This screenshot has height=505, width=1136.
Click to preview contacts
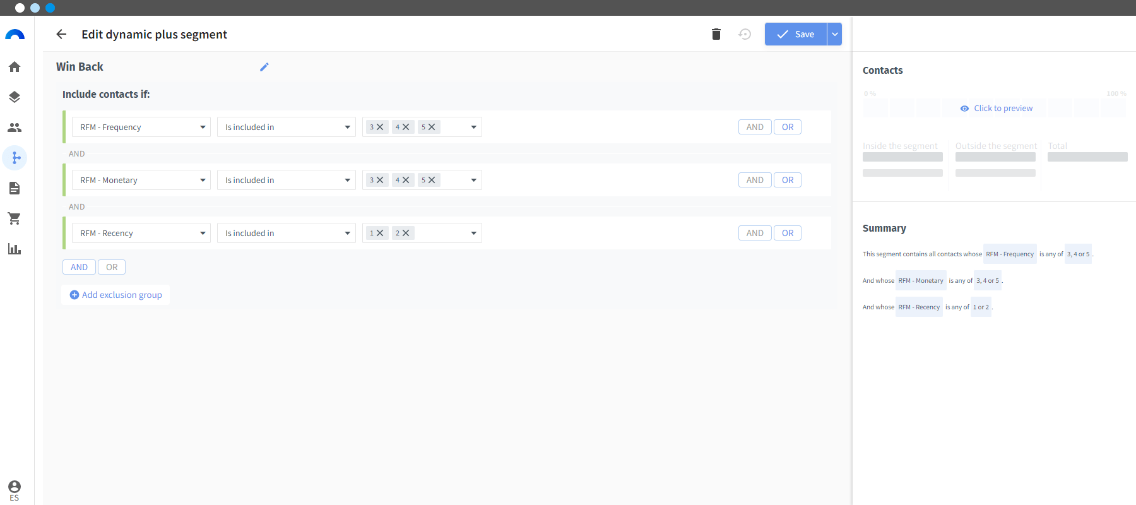click(997, 108)
